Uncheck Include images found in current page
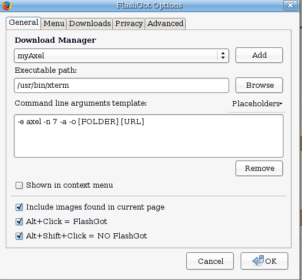 [19, 207]
